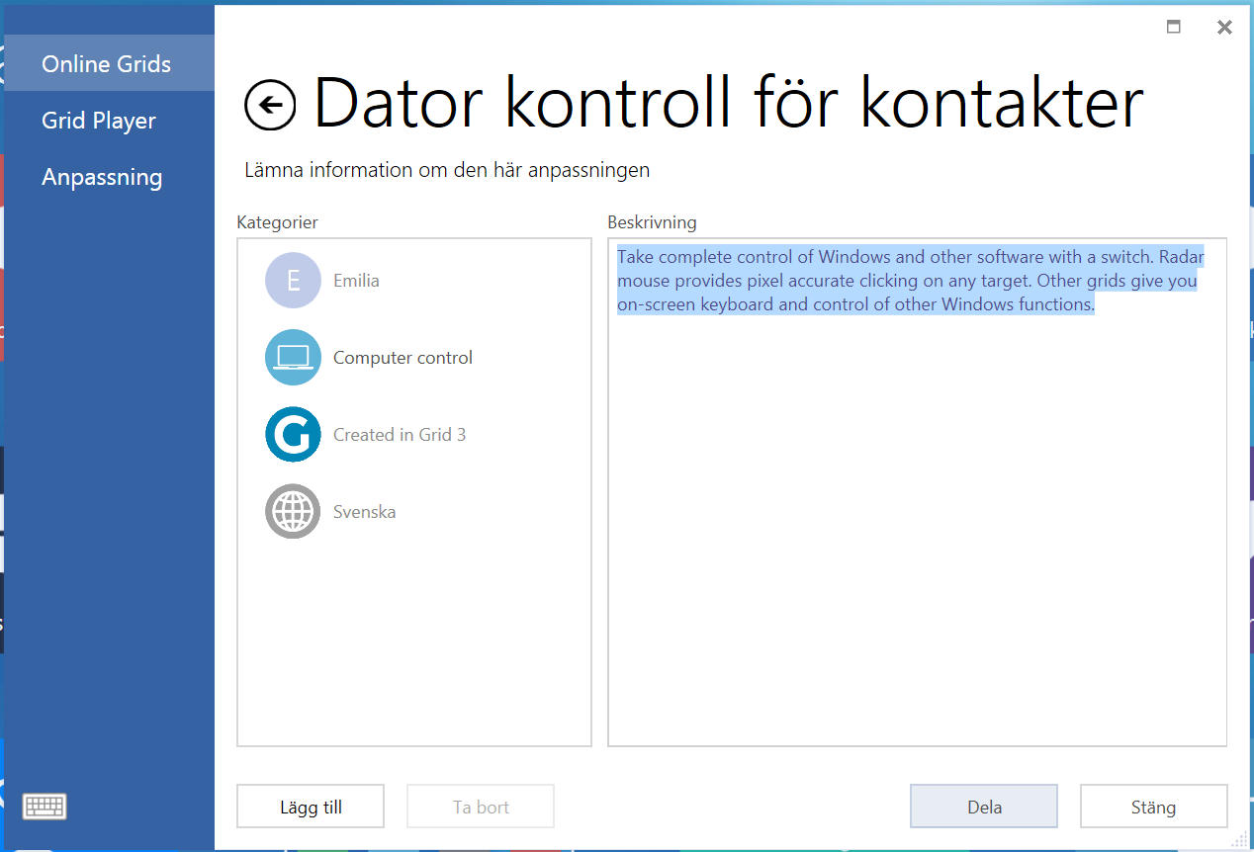This screenshot has height=852, width=1254.
Task: Click the Grid 3 logo icon
Action: pos(293,435)
